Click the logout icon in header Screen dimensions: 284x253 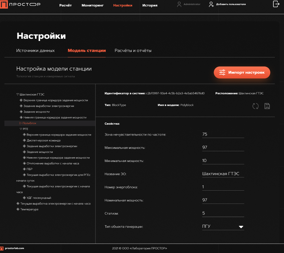click(x=276, y=4)
